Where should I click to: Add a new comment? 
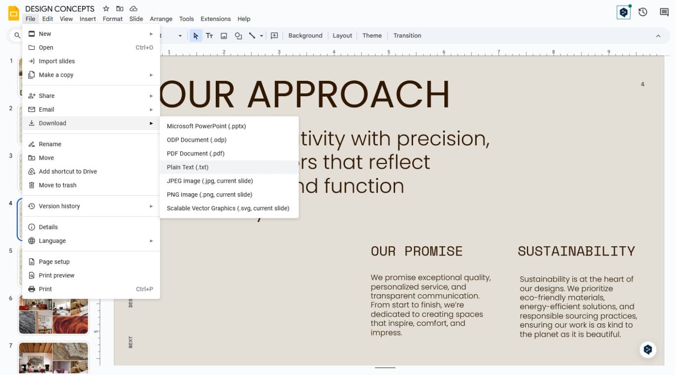click(274, 36)
